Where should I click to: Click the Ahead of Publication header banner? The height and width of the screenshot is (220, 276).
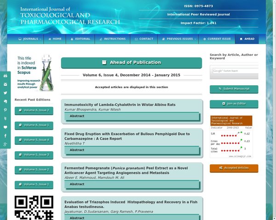pyautogui.click(x=132, y=63)
